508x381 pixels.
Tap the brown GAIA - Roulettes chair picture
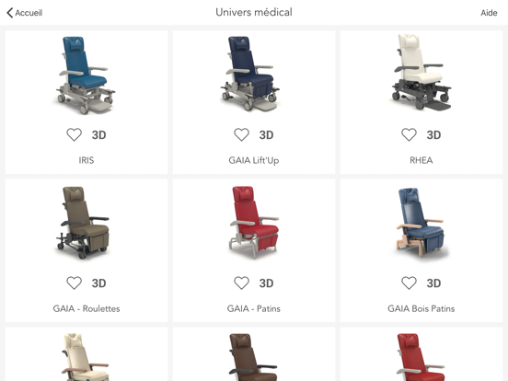(x=84, y=223)
